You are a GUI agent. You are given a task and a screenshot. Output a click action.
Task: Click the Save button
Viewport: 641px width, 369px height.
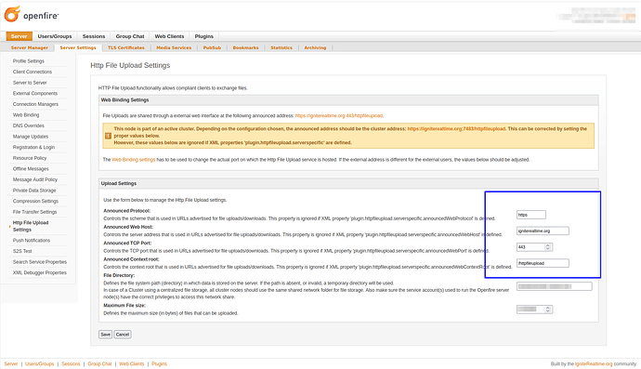(x=106, y=335)
